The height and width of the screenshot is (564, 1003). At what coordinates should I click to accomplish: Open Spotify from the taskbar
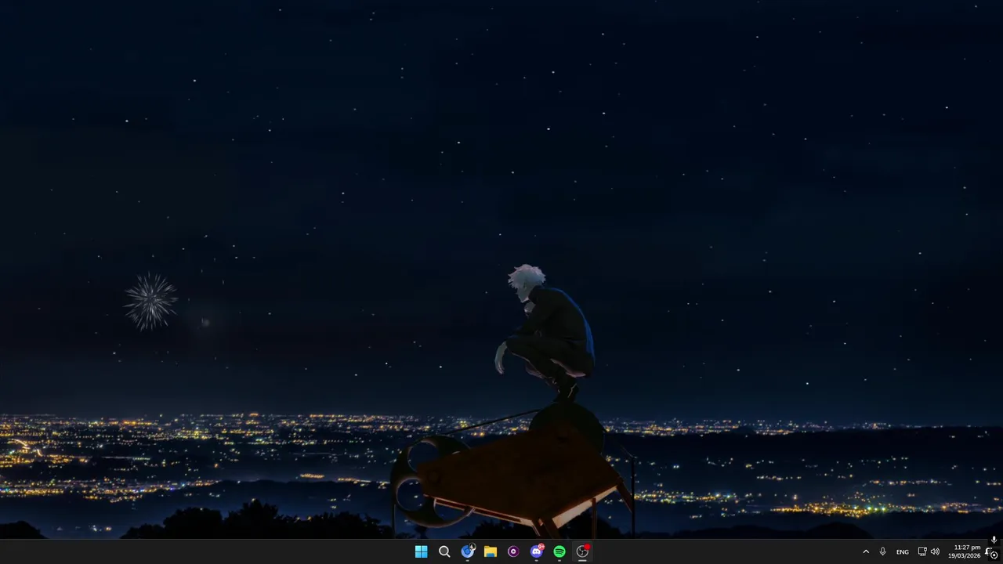pyautogui.click(x=559, y=551)
